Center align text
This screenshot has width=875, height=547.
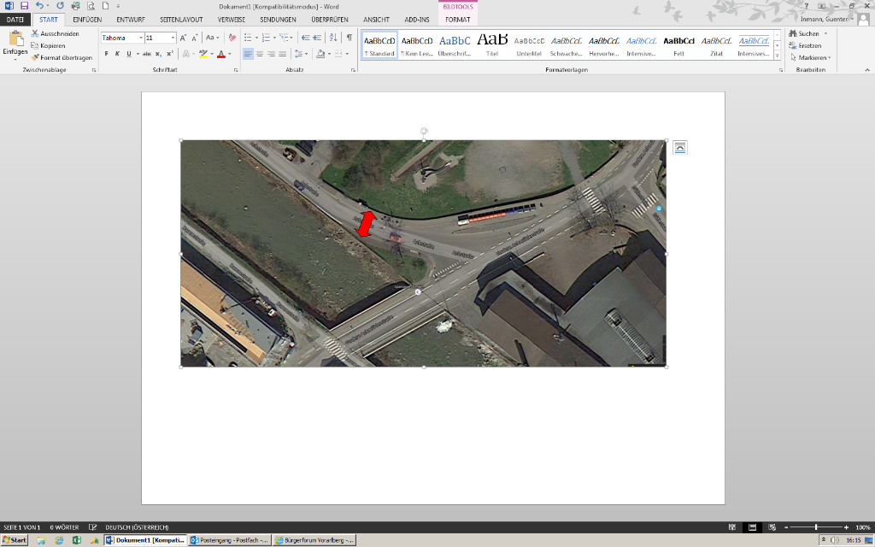pos(260,54)
